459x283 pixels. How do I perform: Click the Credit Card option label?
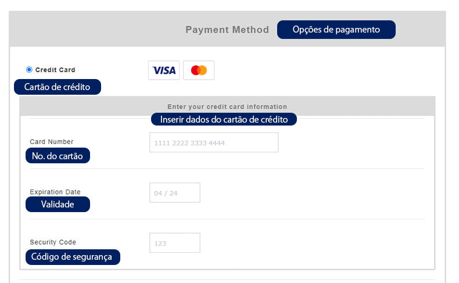click(x=55, y=70)
